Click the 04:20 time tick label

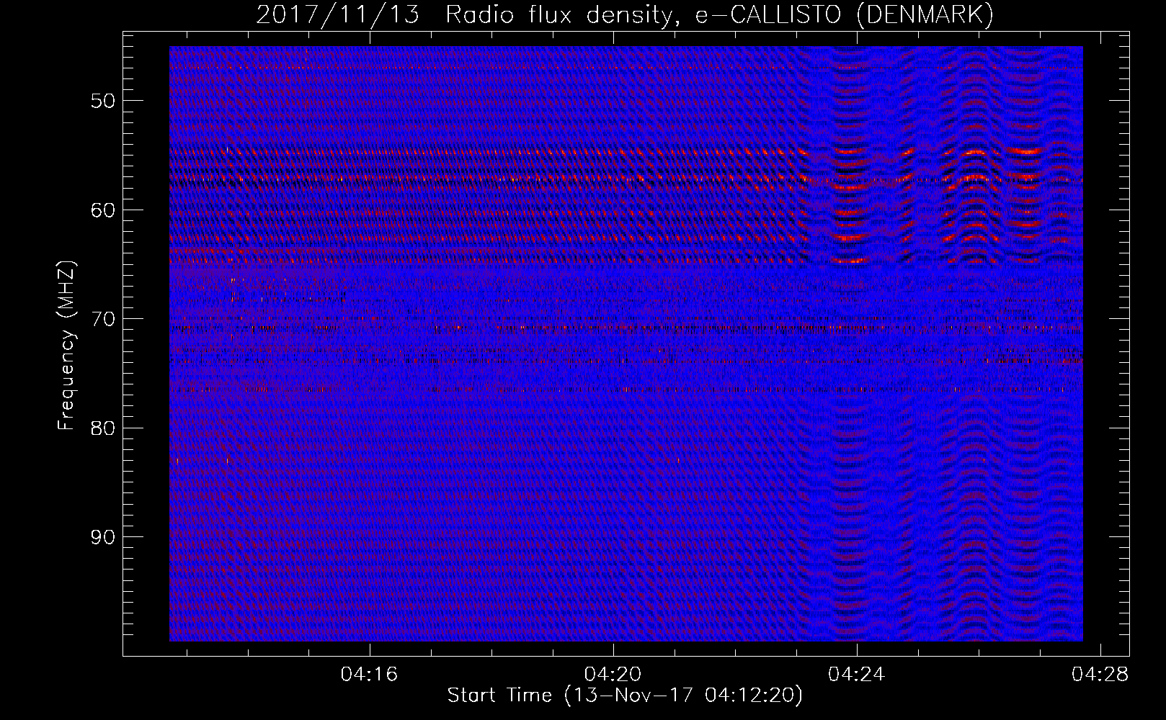click(613, 675)
